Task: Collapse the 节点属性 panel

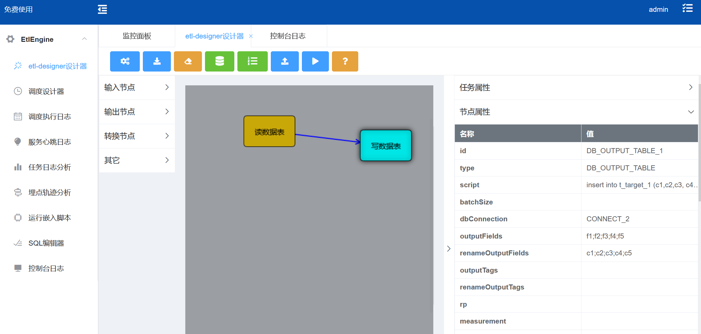Action: pos(576,112)
